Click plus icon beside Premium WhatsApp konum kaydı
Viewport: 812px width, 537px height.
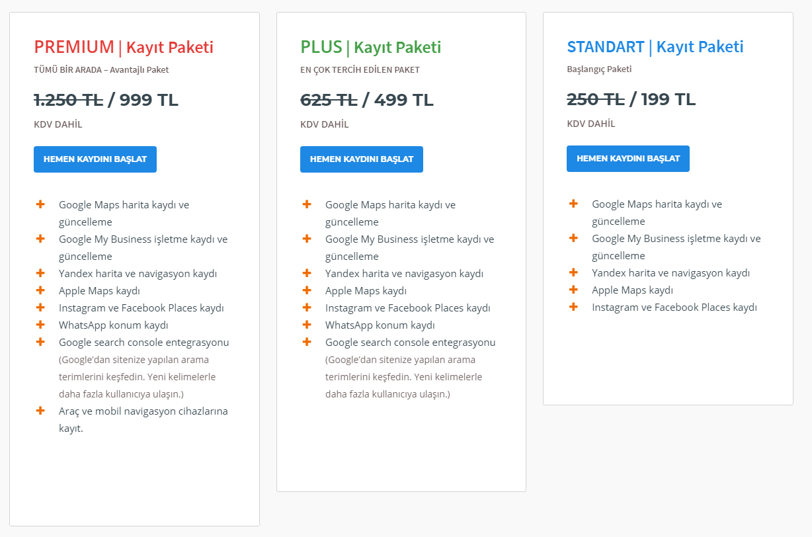[40, 325]
